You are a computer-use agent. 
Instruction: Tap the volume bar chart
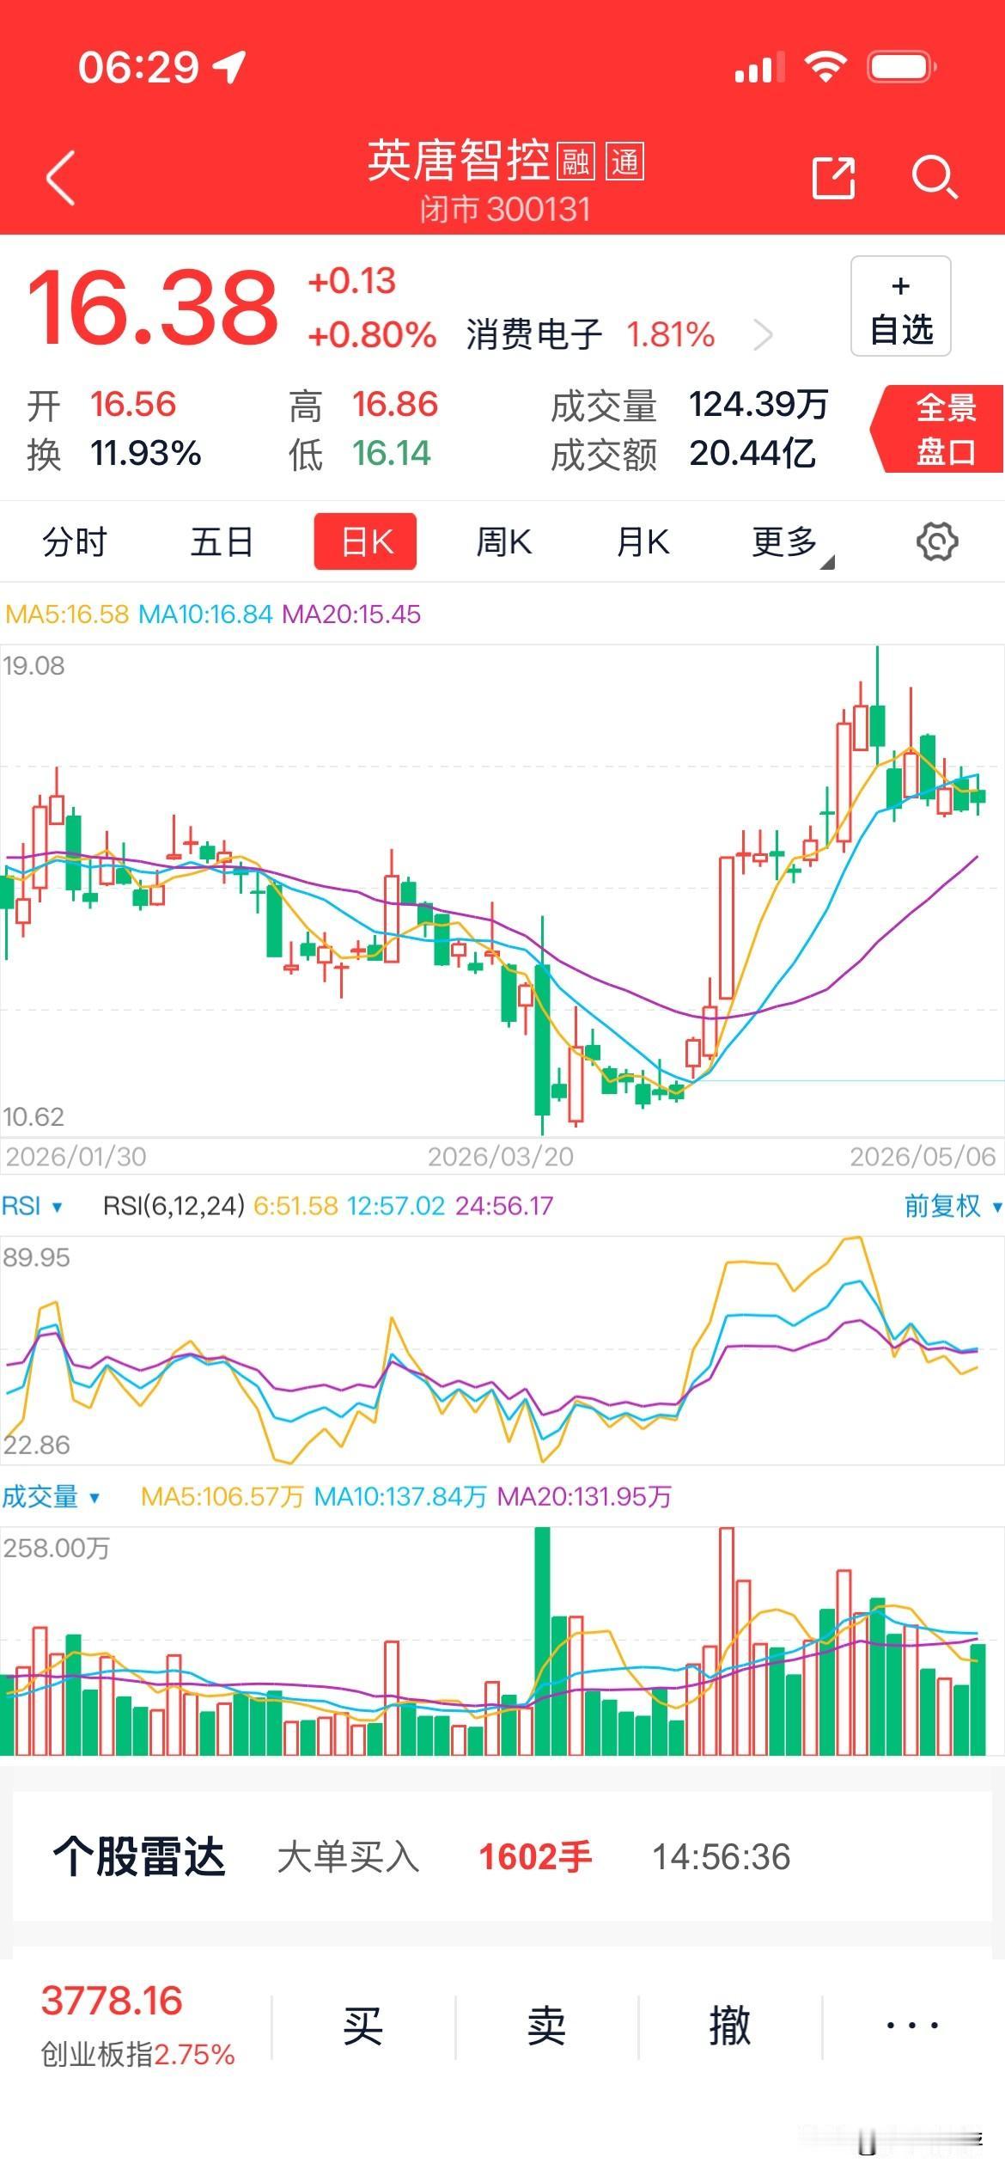click(502, 1641)
